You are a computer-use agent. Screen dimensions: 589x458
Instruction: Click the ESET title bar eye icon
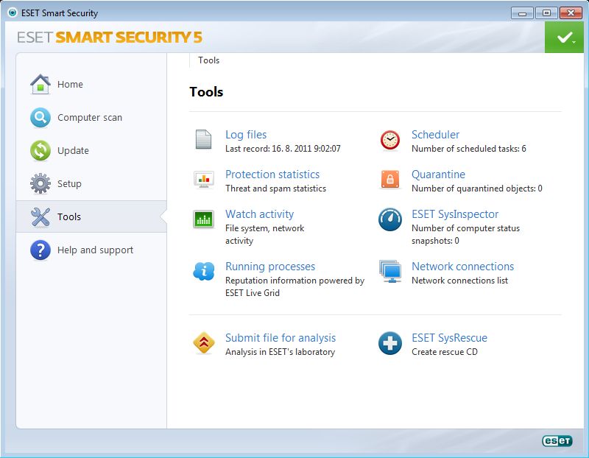click(13, 13)
